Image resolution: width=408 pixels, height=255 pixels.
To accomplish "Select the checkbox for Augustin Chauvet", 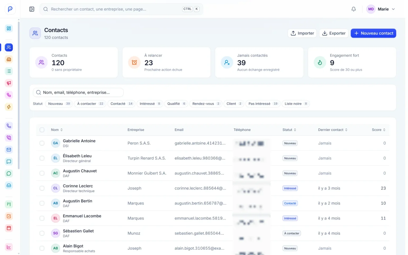I will coord(42,173).
